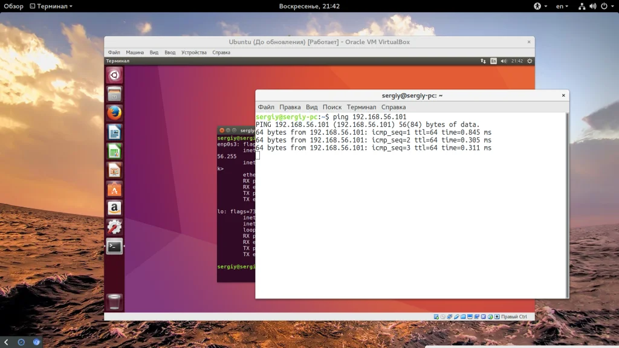Image resolution: width=619 pixels, height=348 pixels.
Task: Open the Trash in Ubuntu launcher
Action: (x=114, y=301)
